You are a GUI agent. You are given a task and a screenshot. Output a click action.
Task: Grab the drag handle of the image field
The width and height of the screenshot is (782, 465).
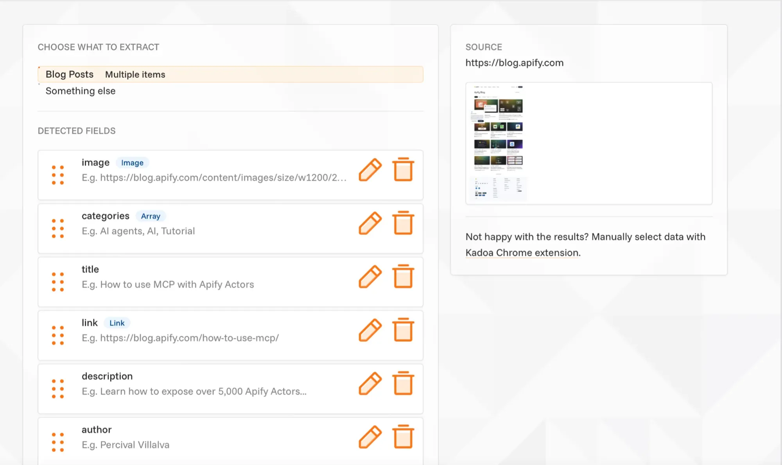[x=58, y=175]
